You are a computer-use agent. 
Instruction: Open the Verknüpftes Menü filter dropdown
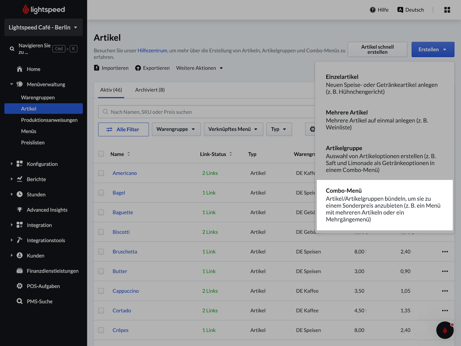tap(233, 129)
